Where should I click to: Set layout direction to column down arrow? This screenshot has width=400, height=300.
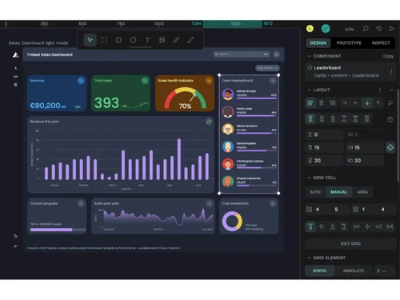click(x=367, y=103)
